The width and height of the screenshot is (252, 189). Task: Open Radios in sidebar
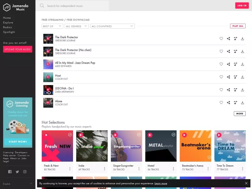coord(7,27)
